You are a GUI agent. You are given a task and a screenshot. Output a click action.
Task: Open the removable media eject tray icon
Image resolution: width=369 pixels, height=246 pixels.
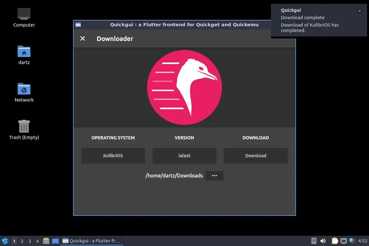coord(314,241)
